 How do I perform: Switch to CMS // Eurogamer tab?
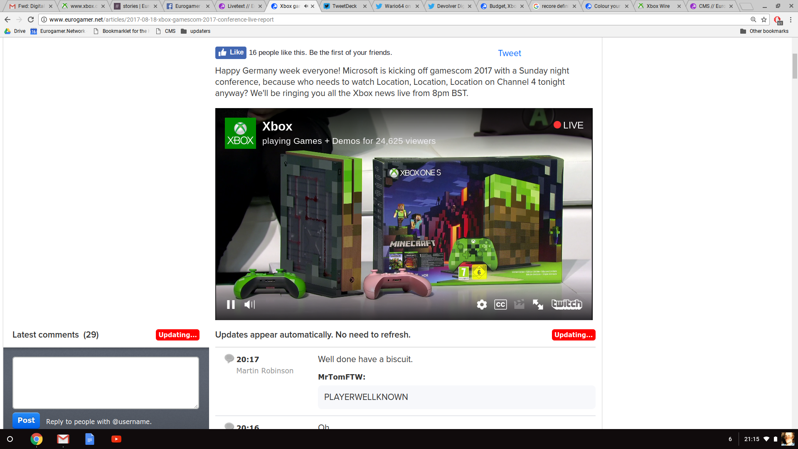[711, 6]
